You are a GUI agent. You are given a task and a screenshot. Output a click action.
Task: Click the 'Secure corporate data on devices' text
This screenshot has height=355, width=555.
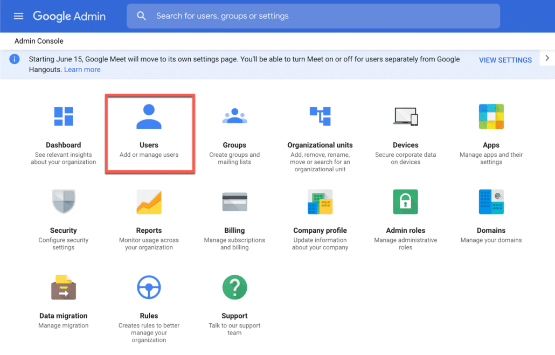click(406, 158)
